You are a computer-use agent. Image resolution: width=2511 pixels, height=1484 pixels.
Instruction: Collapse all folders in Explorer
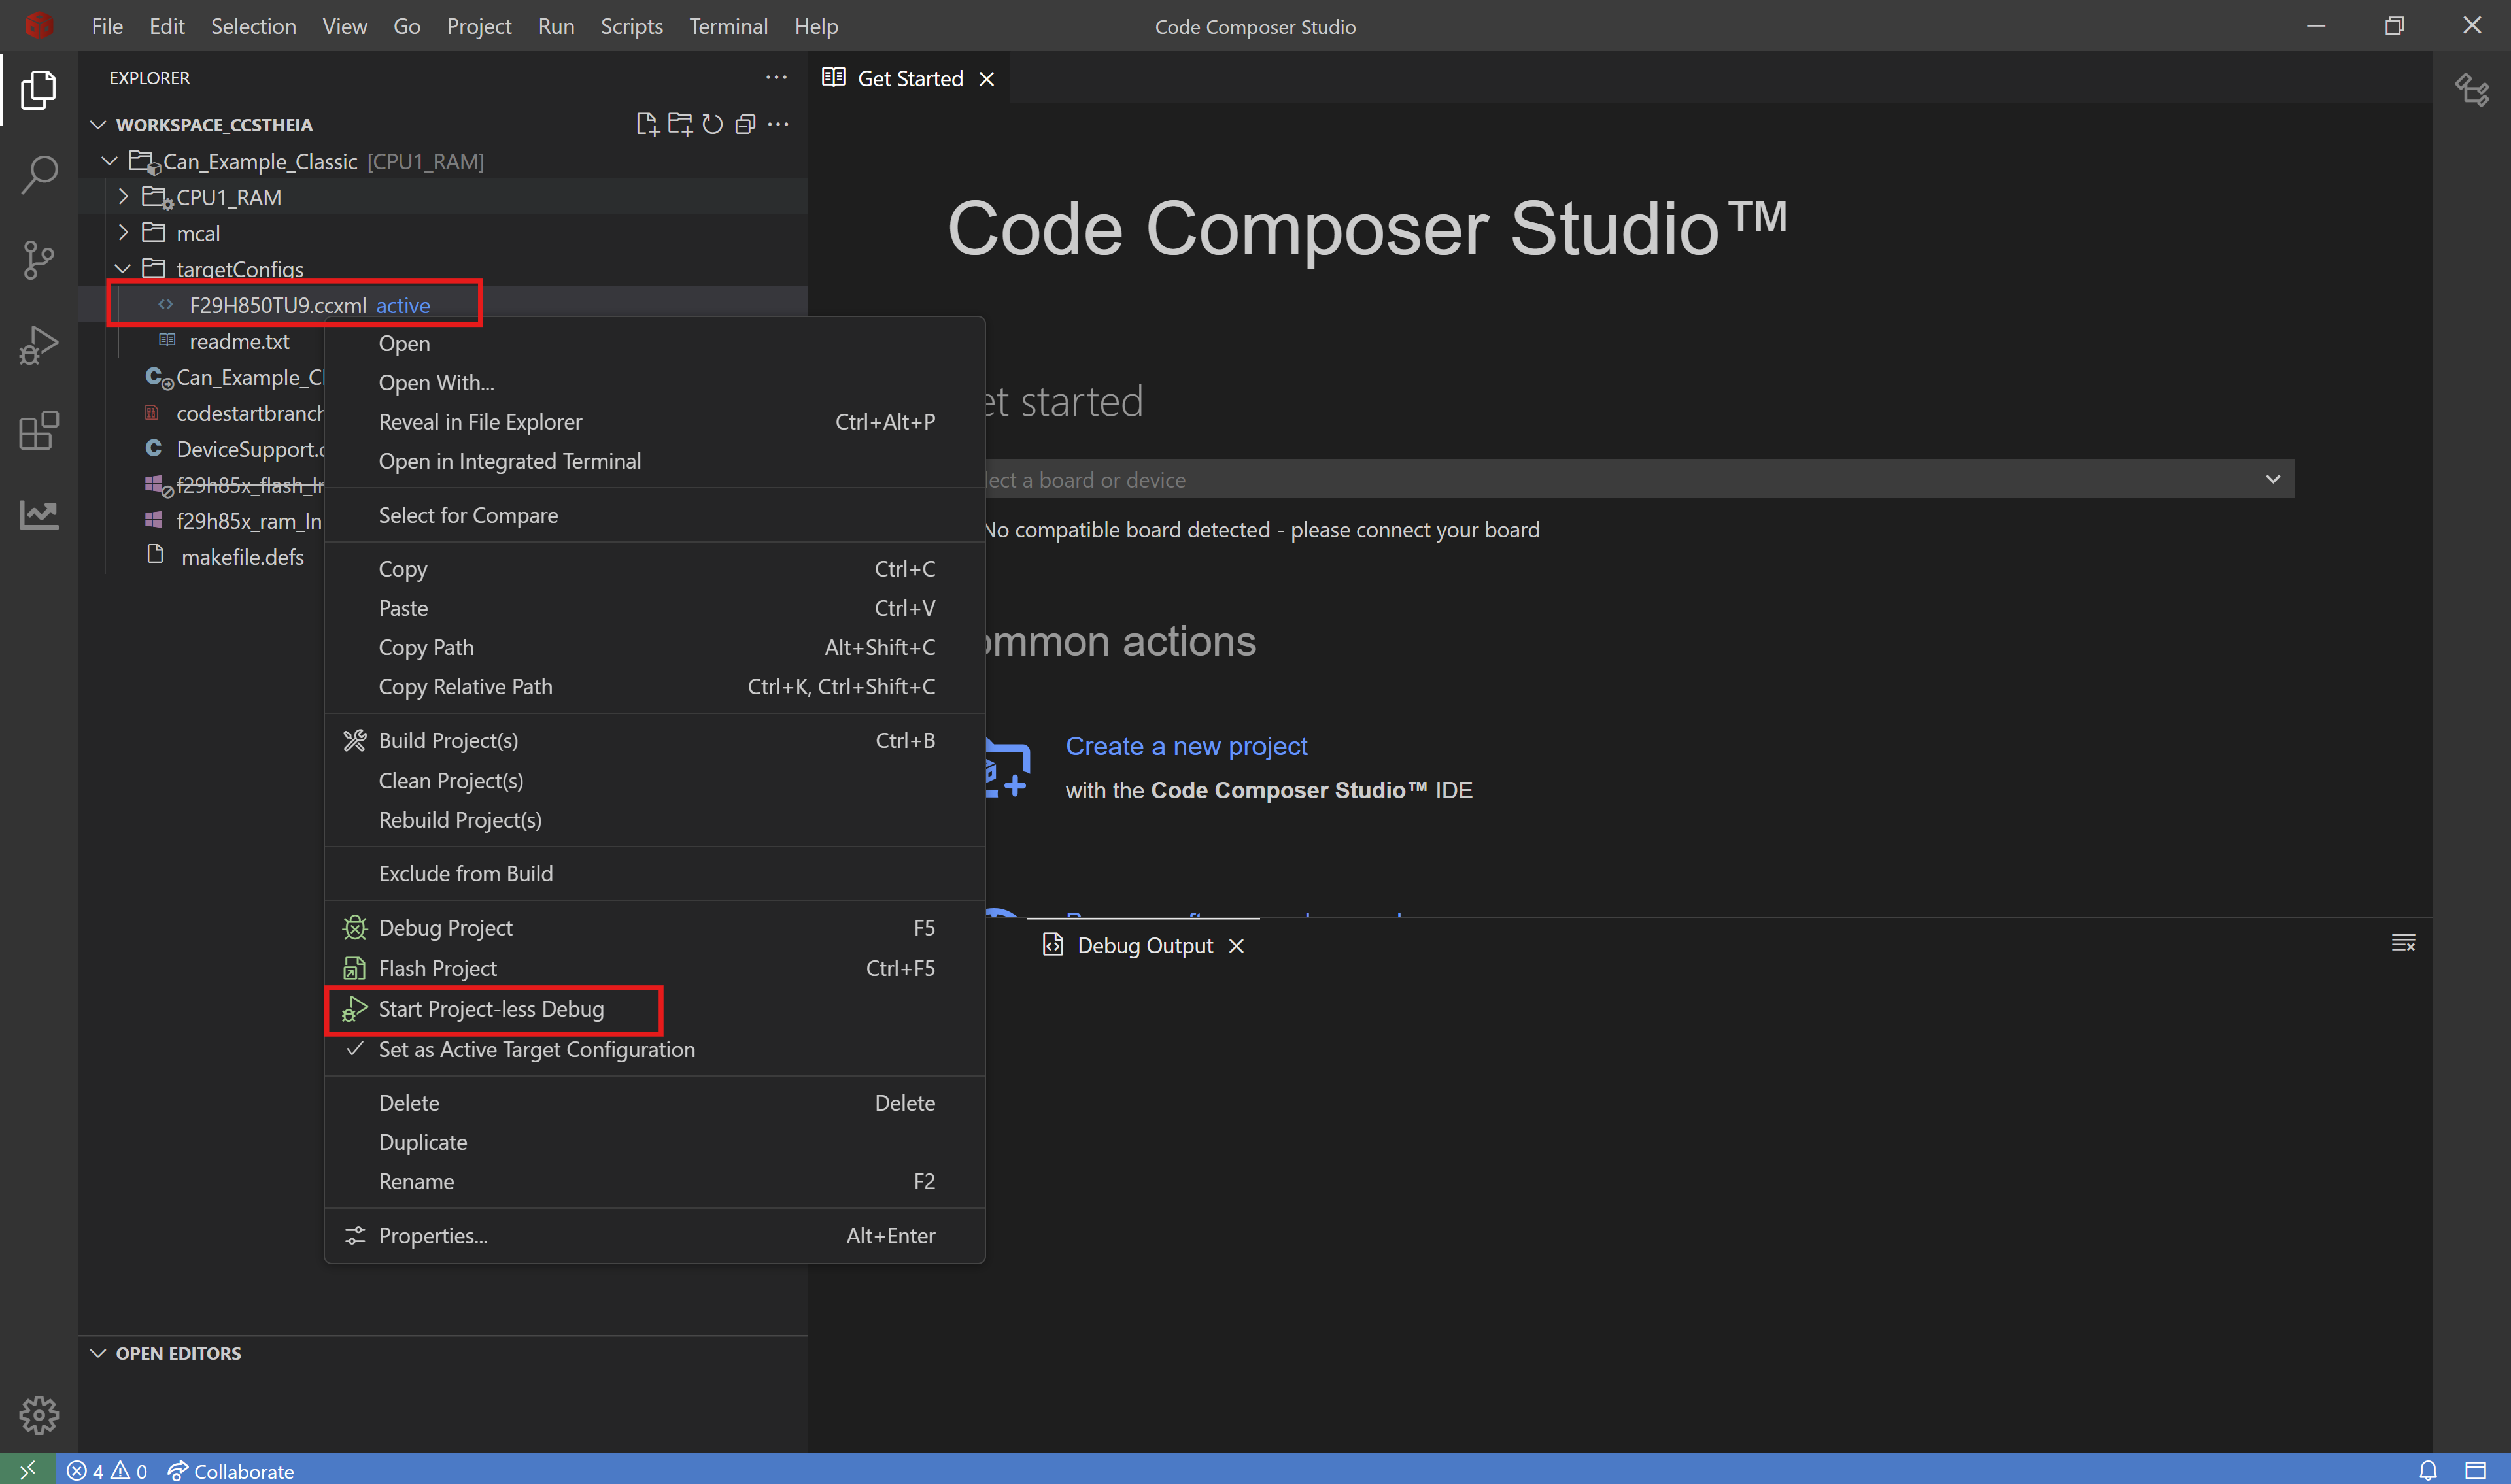pos(745,123)
